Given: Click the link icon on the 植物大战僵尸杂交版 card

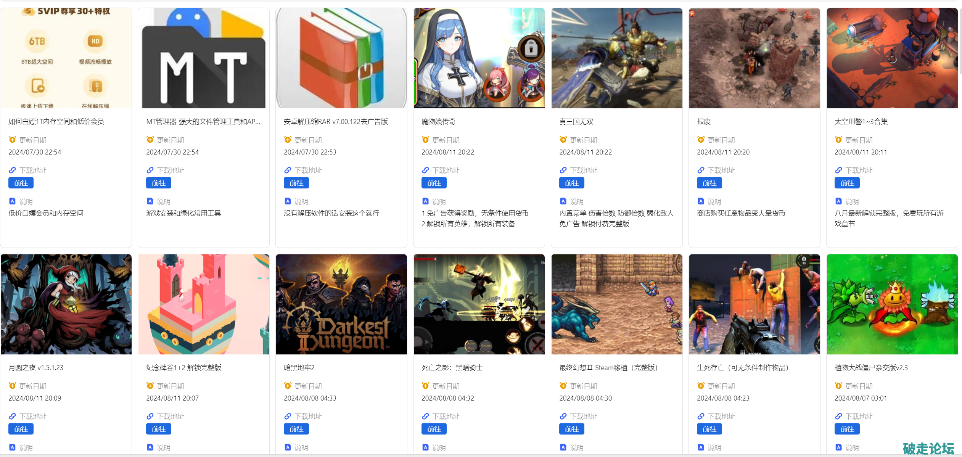Looking at the screenshot, I should (x=838, y=416).
